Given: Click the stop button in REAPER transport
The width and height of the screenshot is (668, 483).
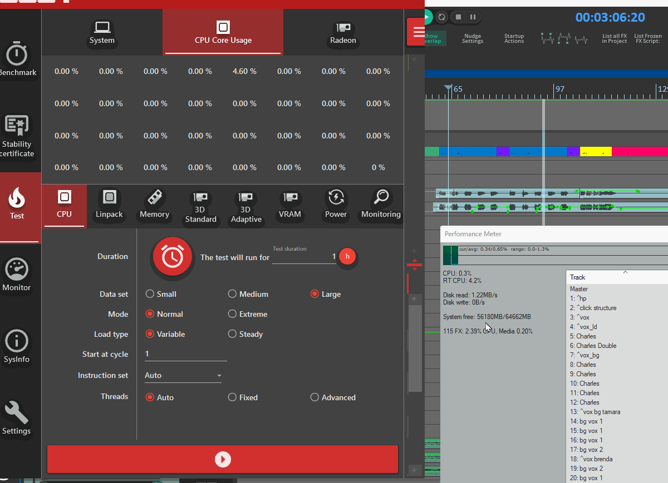Looking at the screenshot, I should coord(458,17).
